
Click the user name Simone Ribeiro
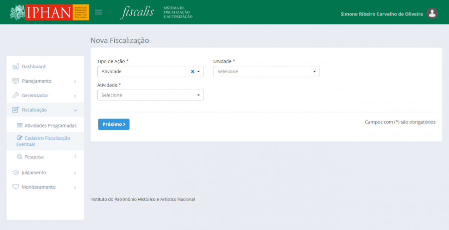click(381, 14)
